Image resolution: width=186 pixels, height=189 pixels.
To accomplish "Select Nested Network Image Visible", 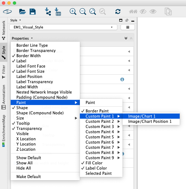I will 45,92.
